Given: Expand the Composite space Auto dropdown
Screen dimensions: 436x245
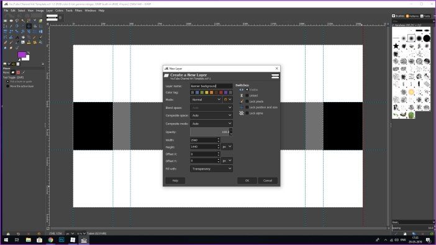Looking at the screenshot, I should (x=211, y=116).
